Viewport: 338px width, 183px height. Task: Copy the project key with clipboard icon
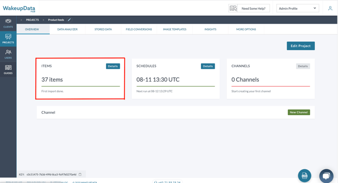pos(80,174)
